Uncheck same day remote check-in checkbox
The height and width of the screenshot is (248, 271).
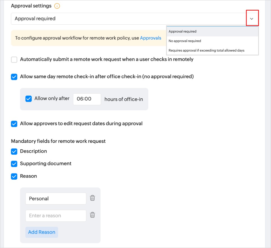(14, 77)
